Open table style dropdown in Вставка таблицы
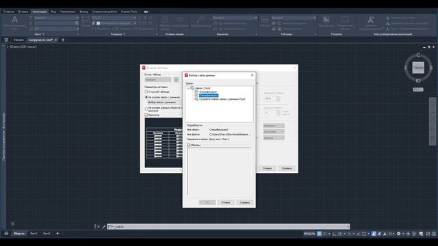 158,79
